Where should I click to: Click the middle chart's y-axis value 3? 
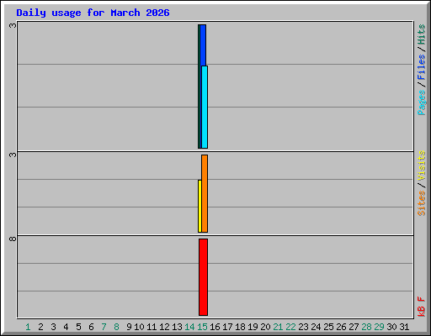(x=13, y=155)
